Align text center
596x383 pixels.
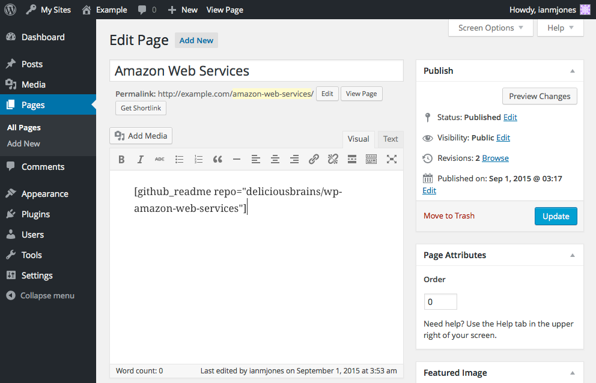(x=275, y=159)
